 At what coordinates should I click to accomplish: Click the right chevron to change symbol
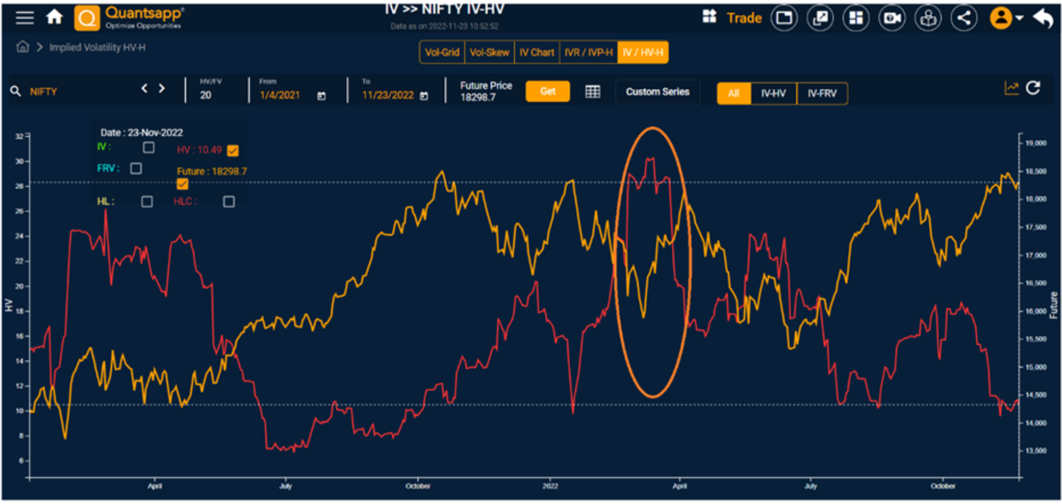coord(161,88)
